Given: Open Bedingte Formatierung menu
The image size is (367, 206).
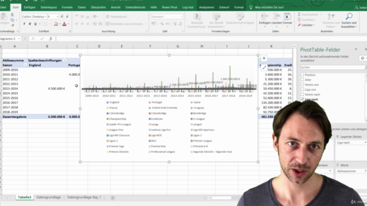Looking at the screenshot, I should click(197, 21).
